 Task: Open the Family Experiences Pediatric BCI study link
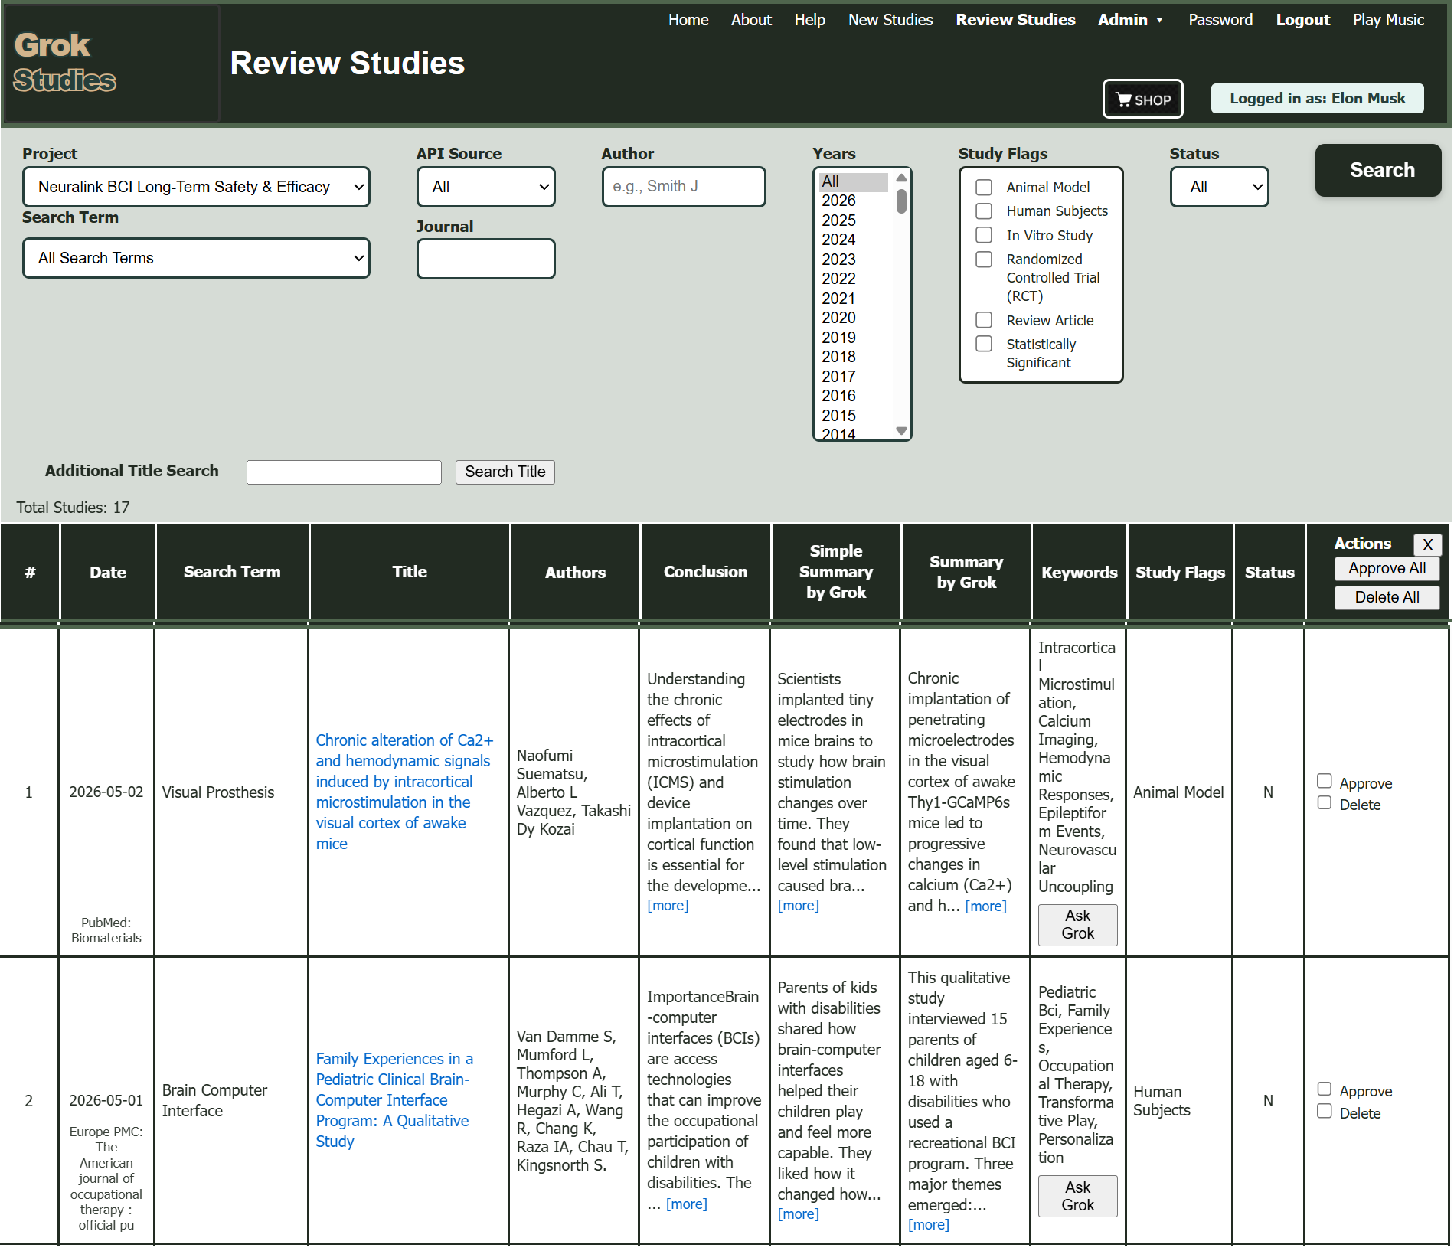(394, 1099)
